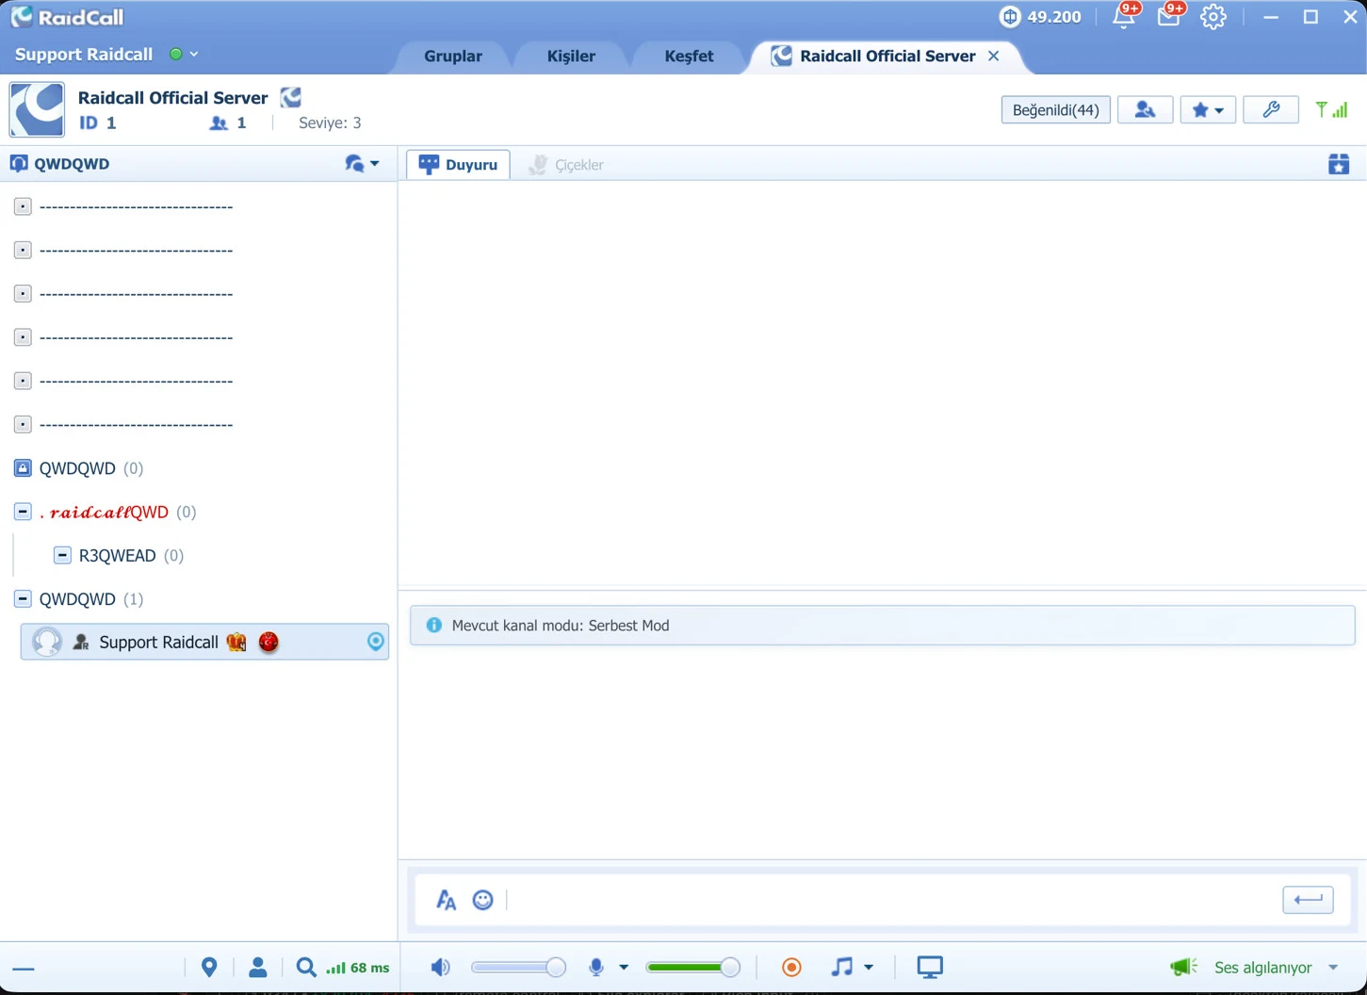Image resolution: width=1367 pixels, height=995 pixels.
Task: Click the "Mevcut kanal modu: Serbest Mod" notice
Action: pos(883,626)
